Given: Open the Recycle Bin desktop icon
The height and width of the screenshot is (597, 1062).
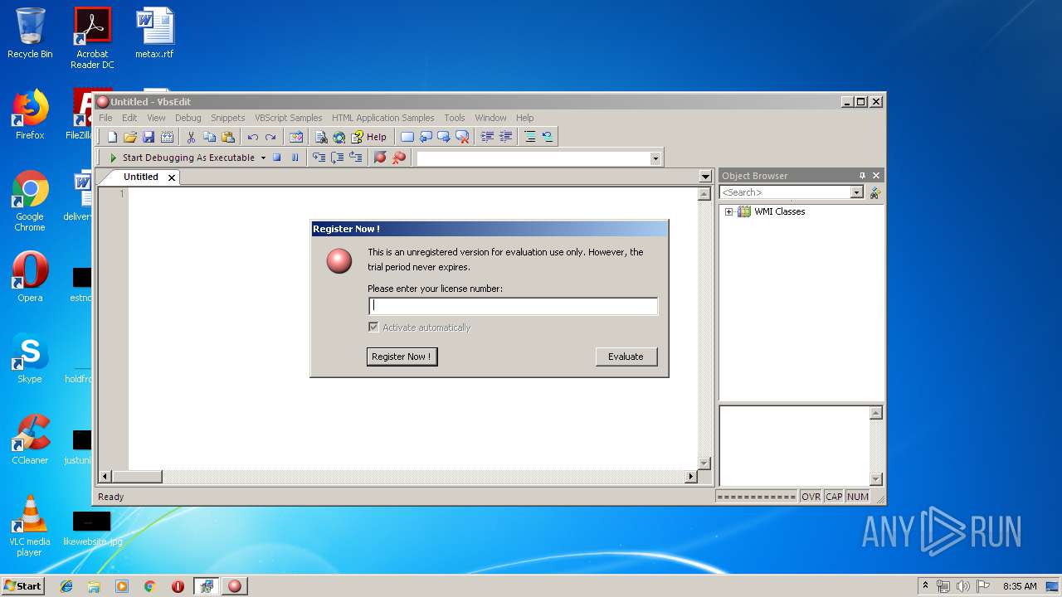Looking at the screenshot, I should pos(30,33).
